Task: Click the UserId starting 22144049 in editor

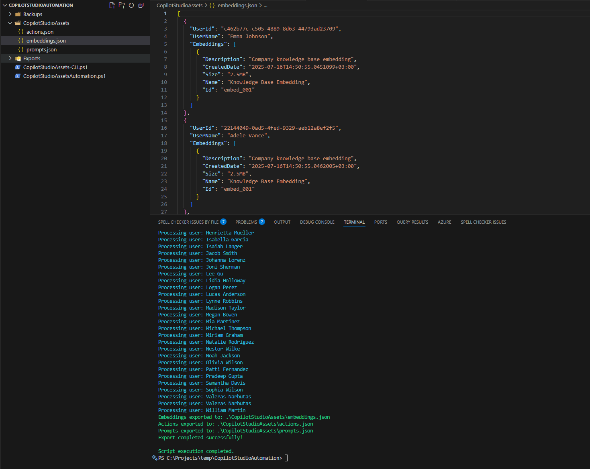Action: [280, 128]
